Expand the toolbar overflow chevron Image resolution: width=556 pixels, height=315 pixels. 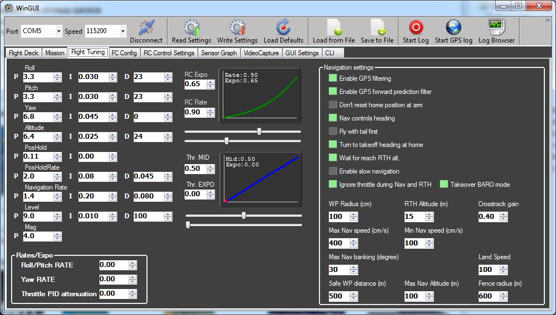point(547,20)
